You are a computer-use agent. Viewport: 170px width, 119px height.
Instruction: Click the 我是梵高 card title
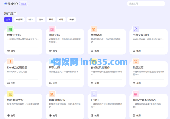tap(138, 68)
